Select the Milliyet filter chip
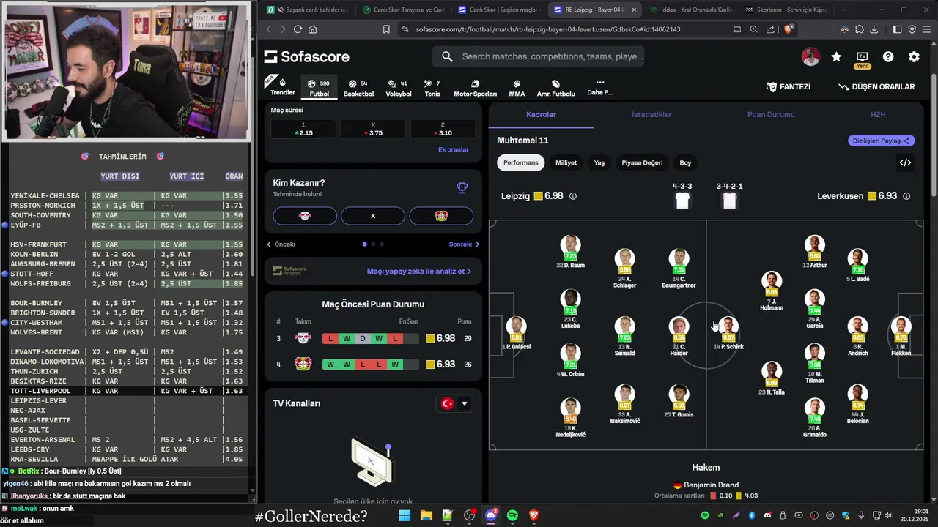 pos(566,162)
